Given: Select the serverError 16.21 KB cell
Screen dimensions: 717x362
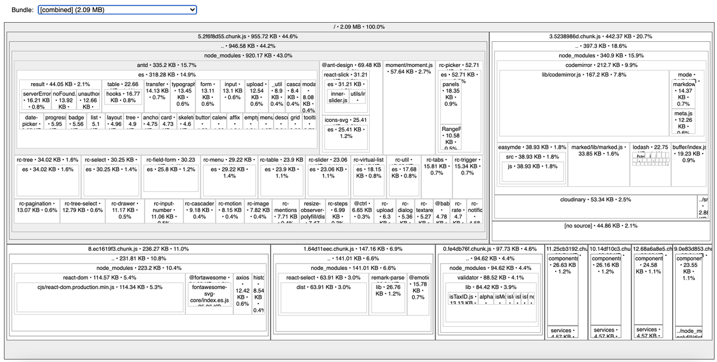Looking at the screenshot, I should click(36, 101).
